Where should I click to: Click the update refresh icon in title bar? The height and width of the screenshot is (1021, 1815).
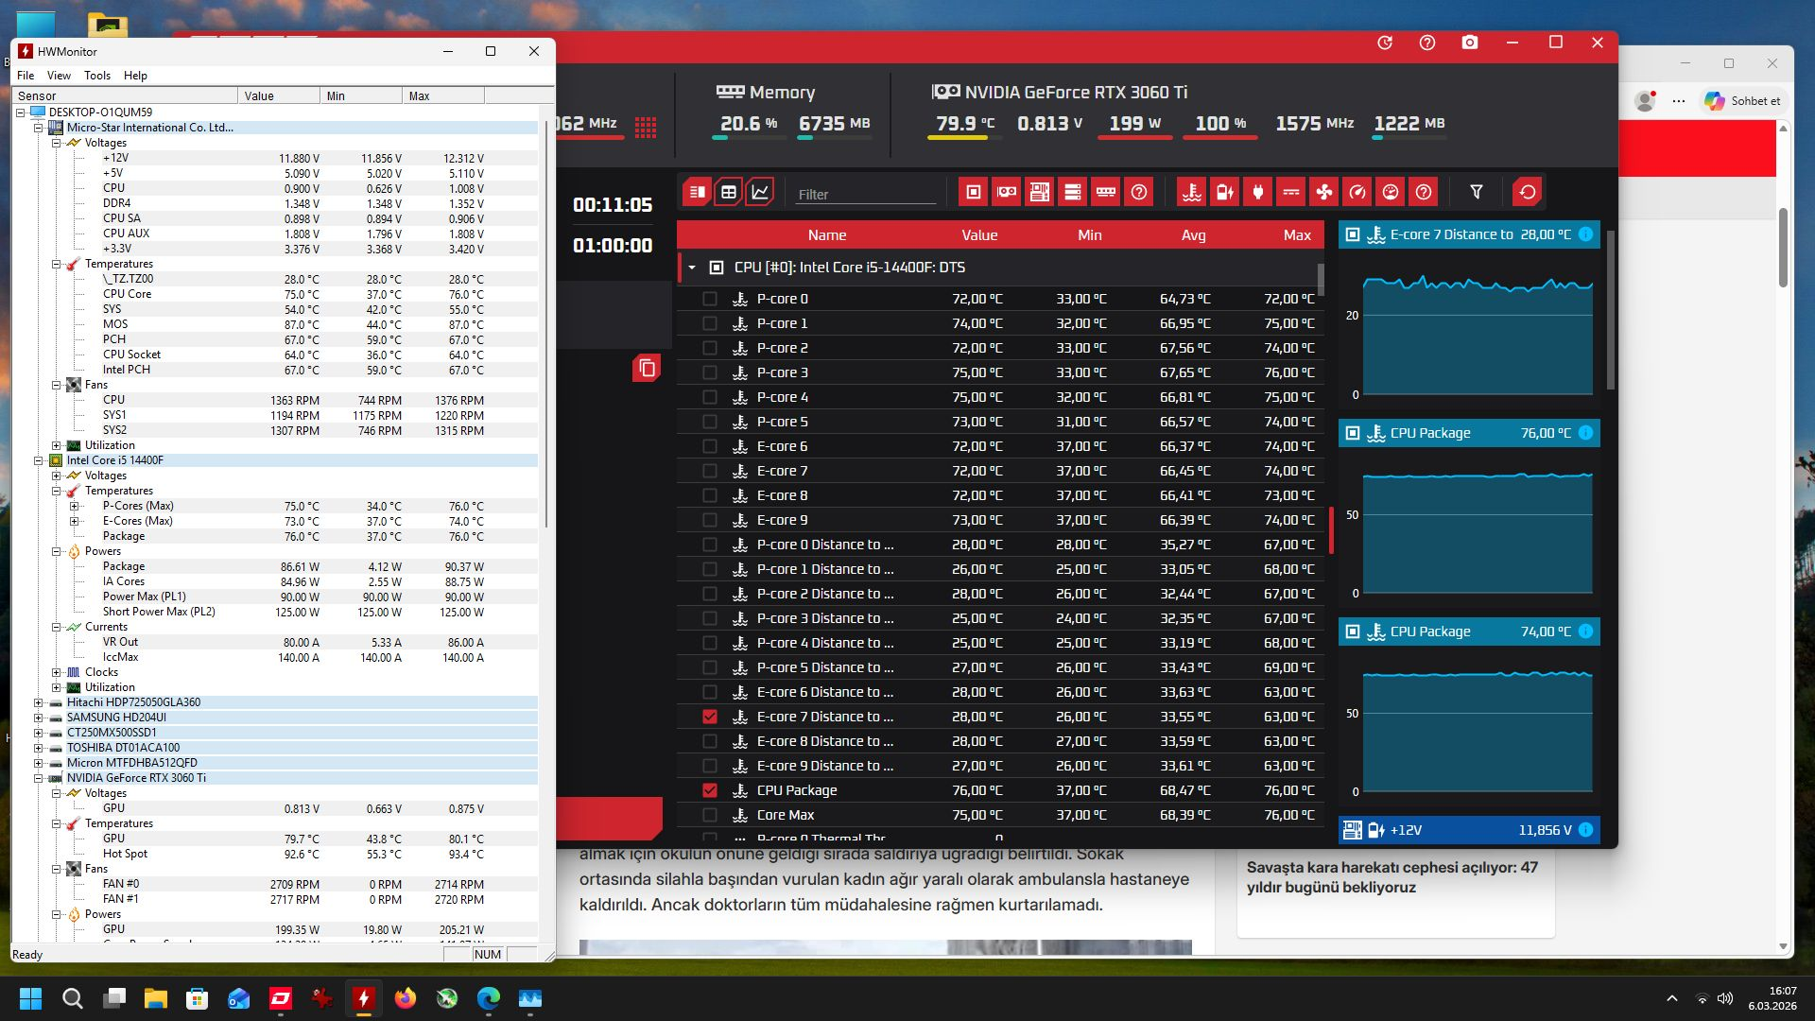point(1385,43)
